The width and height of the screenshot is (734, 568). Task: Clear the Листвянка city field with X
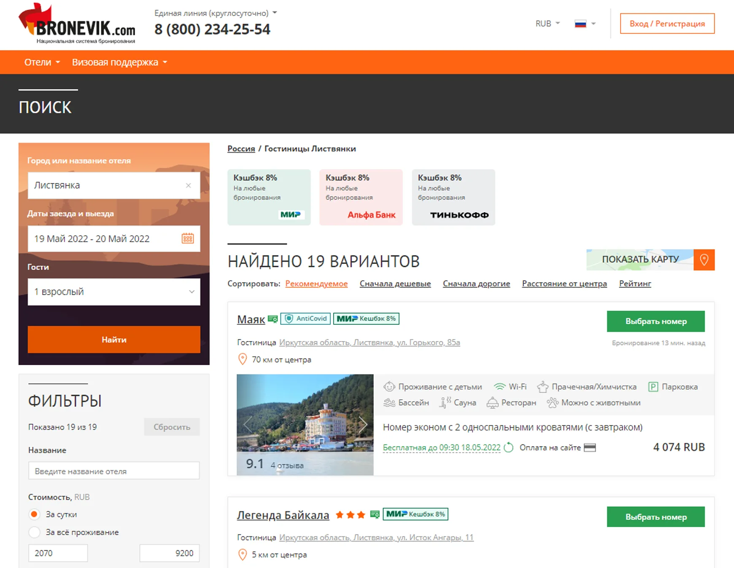(189, 185)
